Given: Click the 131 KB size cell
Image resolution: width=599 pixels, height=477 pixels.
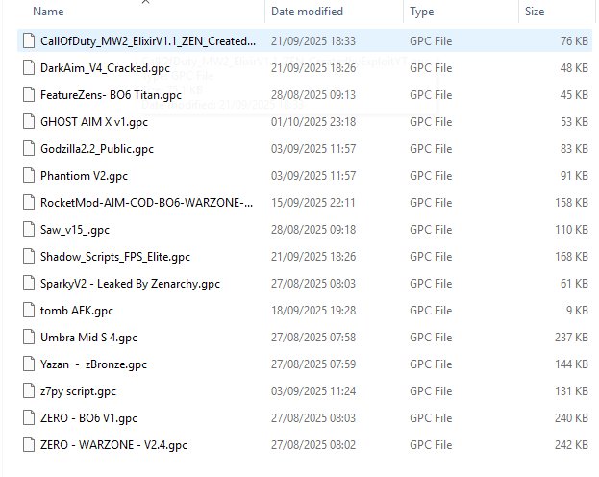Looking at the screenshot, I should tap(571, 391).
